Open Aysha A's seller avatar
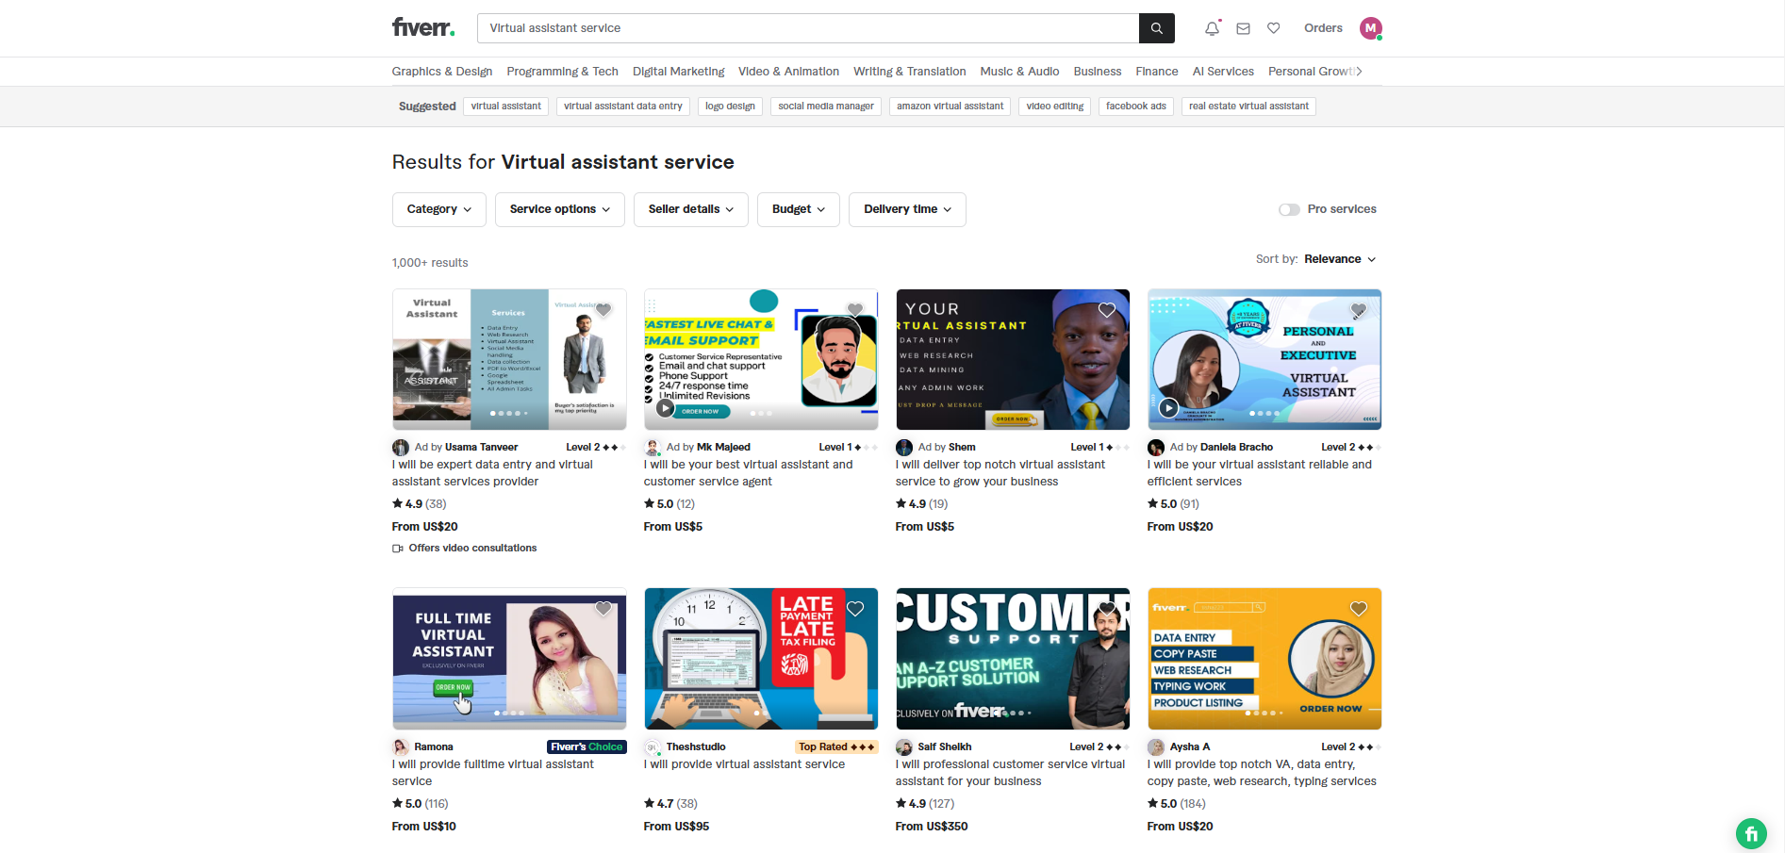Viewport: 1785px width, 853px height. [1156, 747]
